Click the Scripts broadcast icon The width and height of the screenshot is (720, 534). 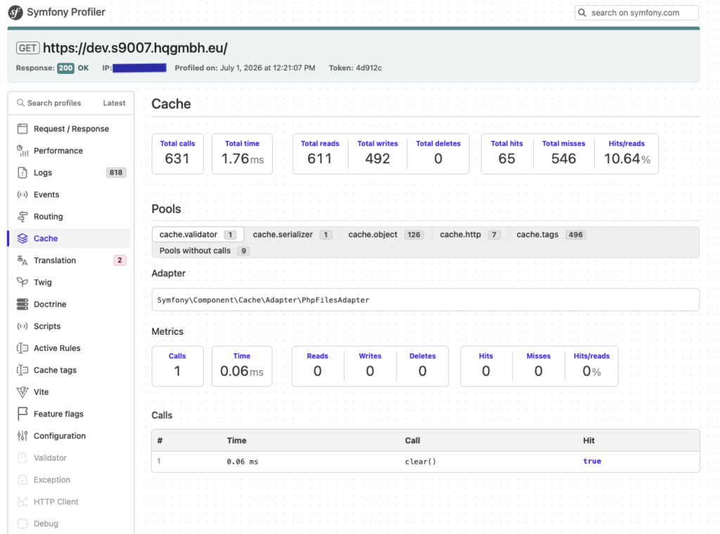point(22,326)
